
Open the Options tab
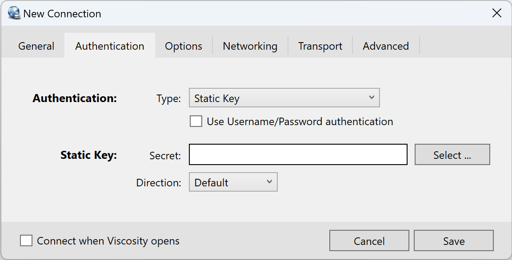click(184, 46)
